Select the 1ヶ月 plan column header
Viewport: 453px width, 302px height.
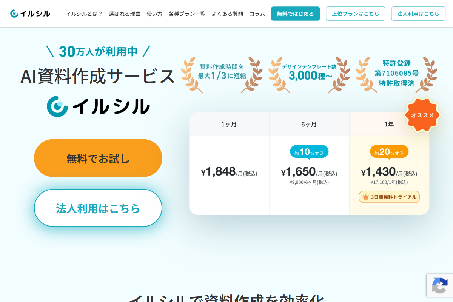coord(229,124)
